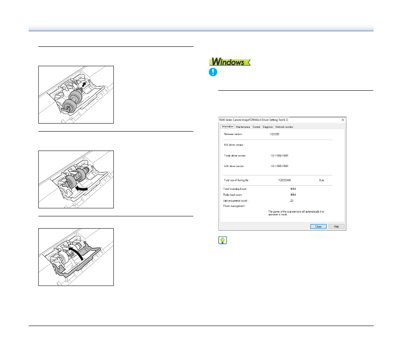
Task: Click the Help button
Action: [x=336, y=226]
